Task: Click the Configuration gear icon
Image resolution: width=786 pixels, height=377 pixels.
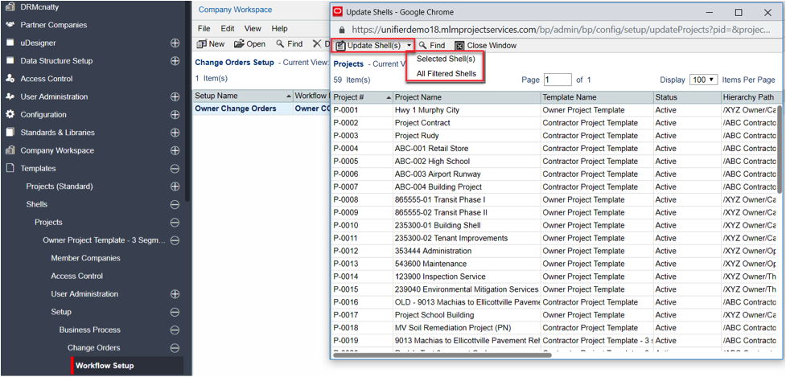Action: [10, 114]
